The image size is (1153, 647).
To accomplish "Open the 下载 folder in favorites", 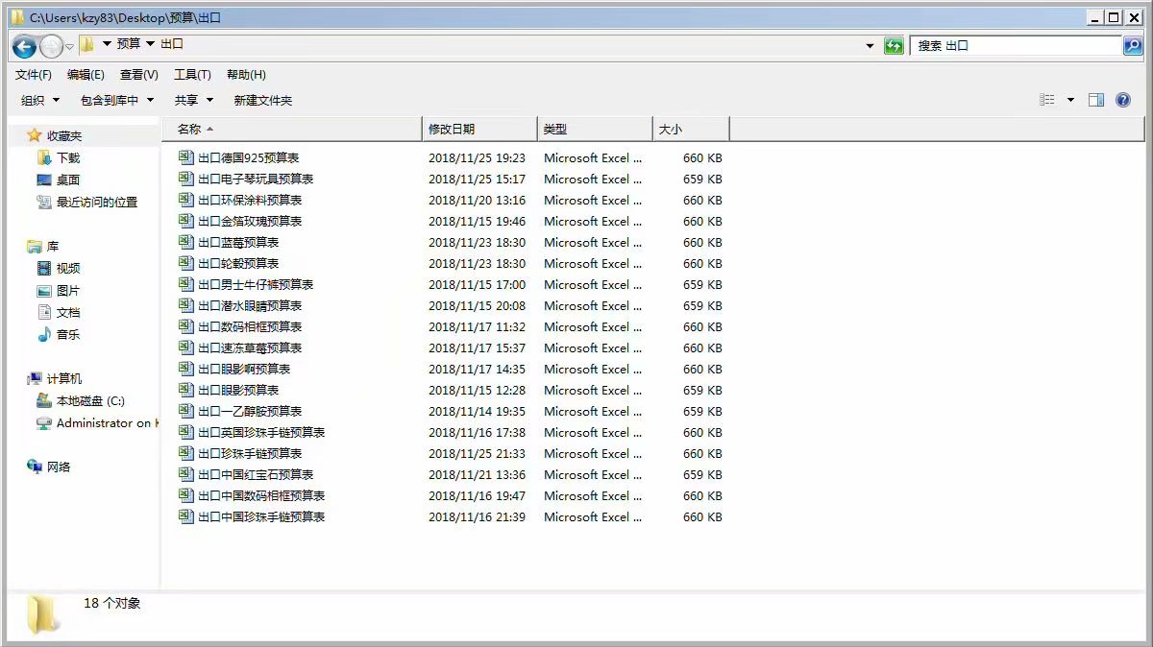I will [67, 157].
